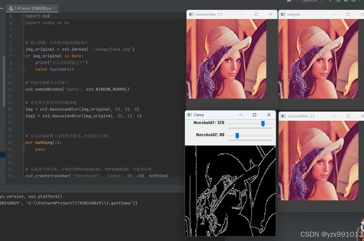Minimize the original window
Viewport: 364px width, 241px height.
click(x=334, y=15)
